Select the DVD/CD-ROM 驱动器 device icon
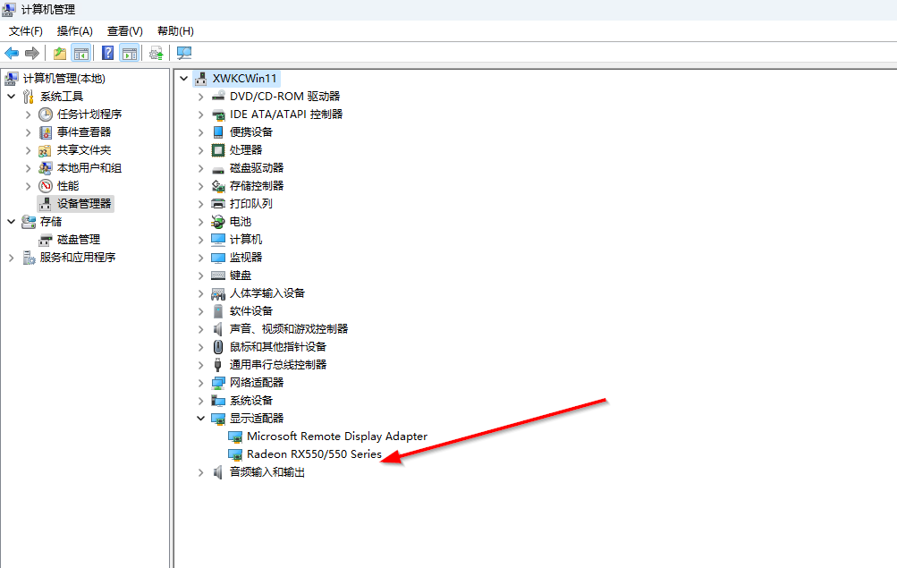This screenshot has height=568, width=897. (x=218, y=96)
